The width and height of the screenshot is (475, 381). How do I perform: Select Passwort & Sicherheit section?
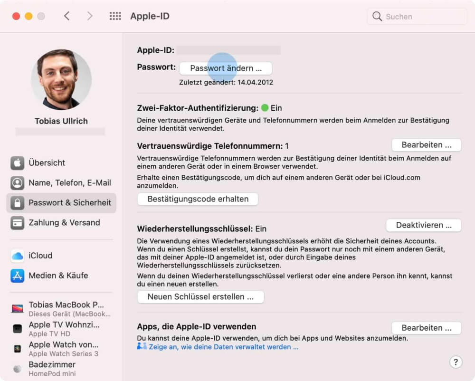(61, 203)
